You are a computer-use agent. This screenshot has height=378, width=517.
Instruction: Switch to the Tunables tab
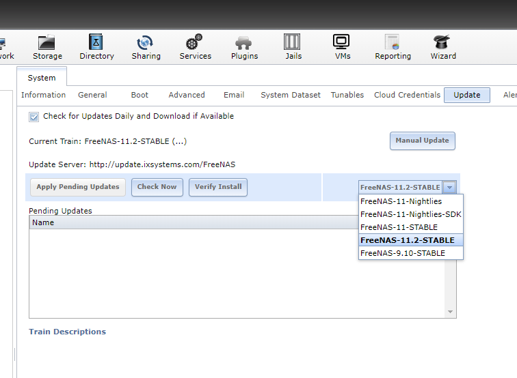347,95
